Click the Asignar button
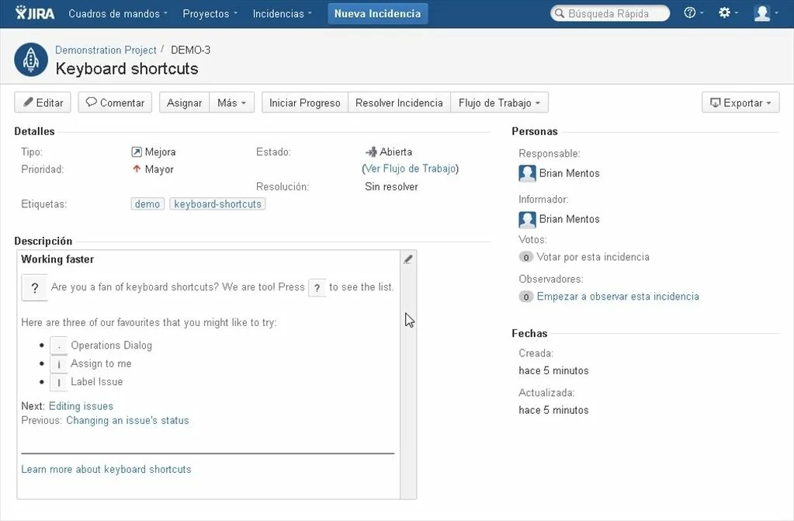 [184, 103]
